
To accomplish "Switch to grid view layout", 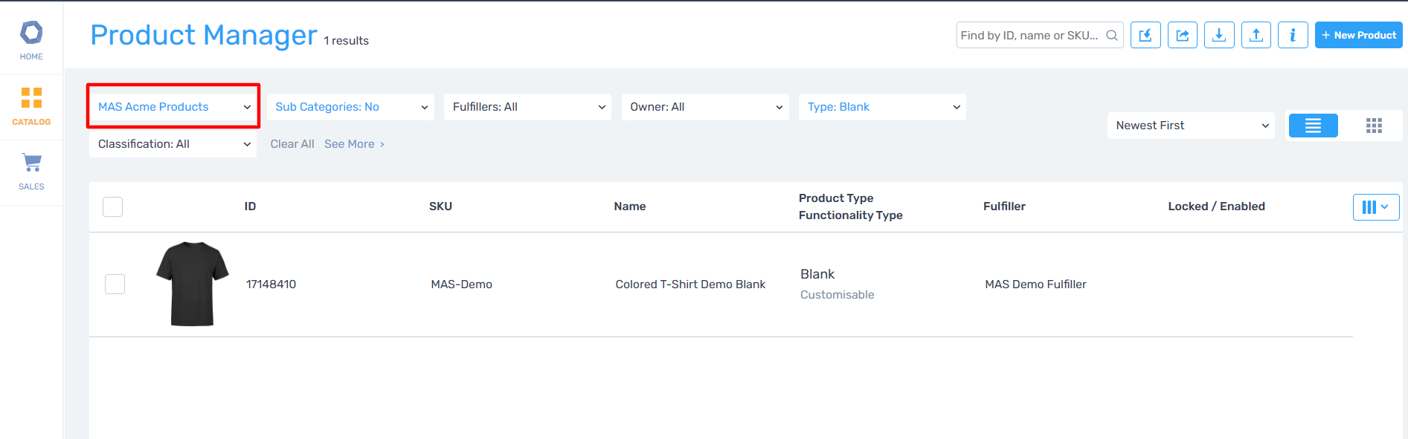I will 1373,126.
